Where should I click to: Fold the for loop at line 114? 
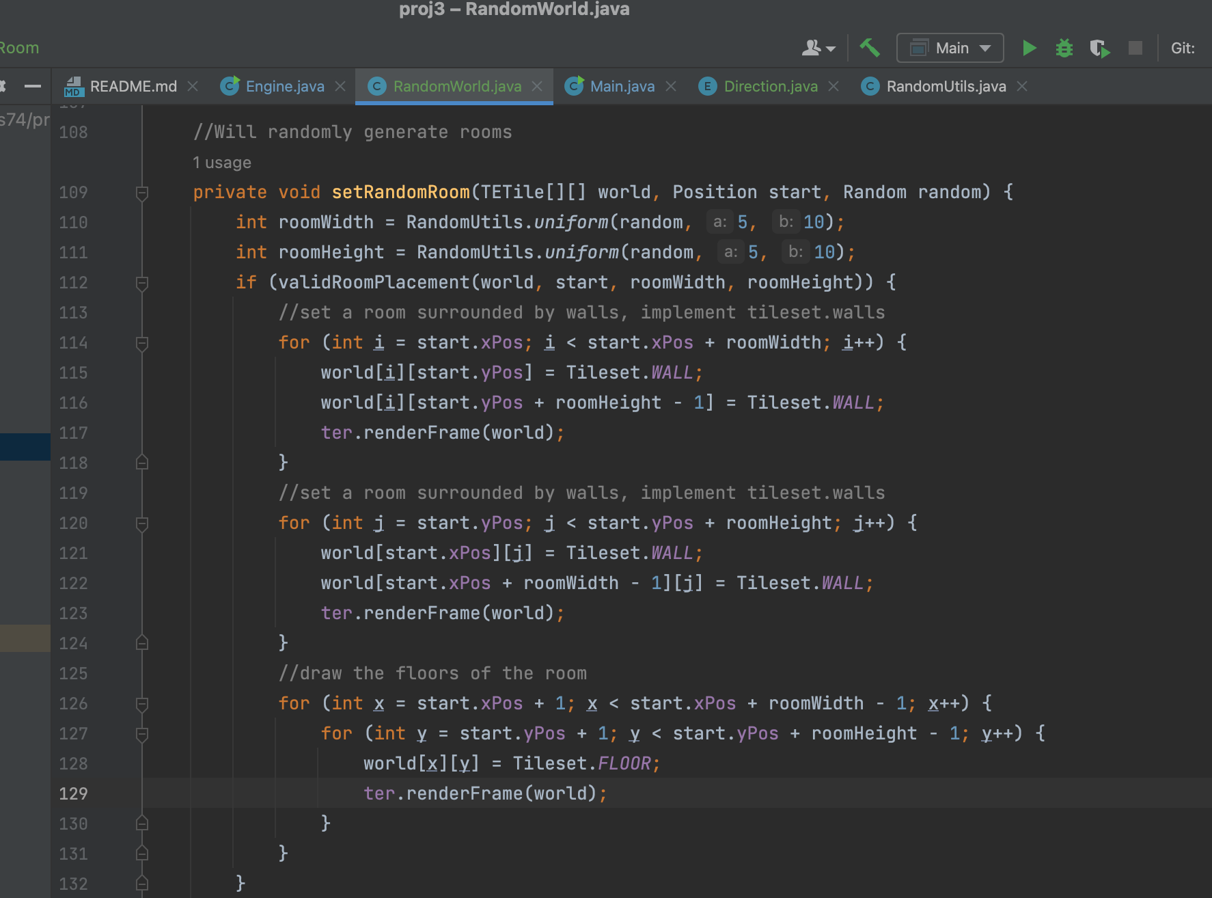[x=142, y=343]
